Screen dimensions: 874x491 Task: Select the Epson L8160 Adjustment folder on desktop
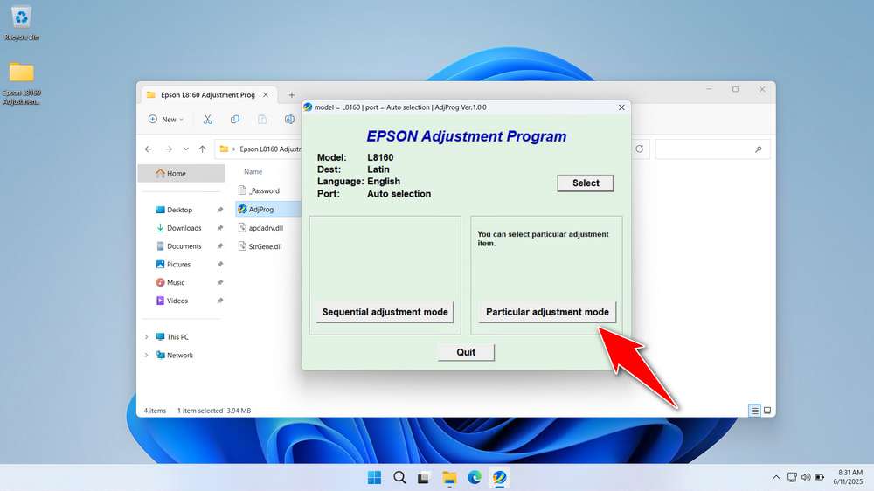point(21,82)
